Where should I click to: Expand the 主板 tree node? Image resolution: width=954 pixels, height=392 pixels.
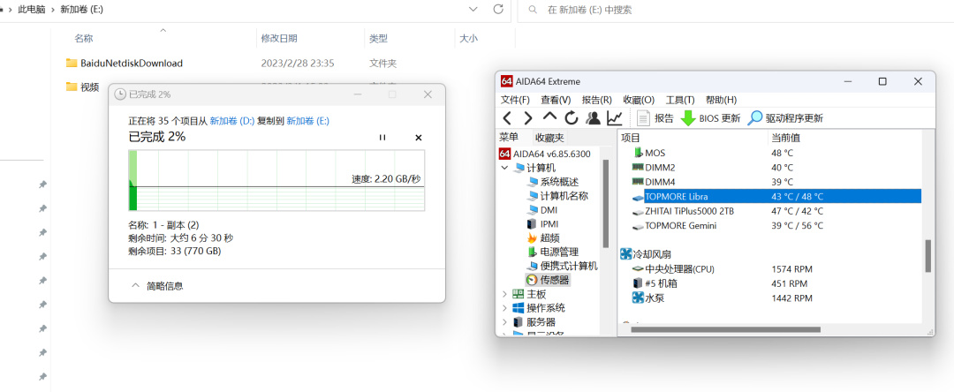click(x=504, y=294)
